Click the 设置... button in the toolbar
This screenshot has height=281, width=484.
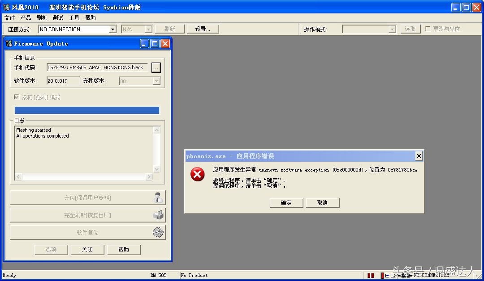point(203,29)
